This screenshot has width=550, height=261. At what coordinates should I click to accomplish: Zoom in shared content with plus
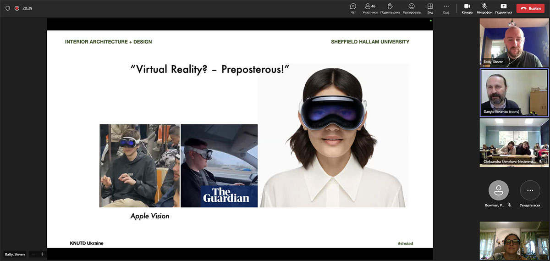coord(43,254)
